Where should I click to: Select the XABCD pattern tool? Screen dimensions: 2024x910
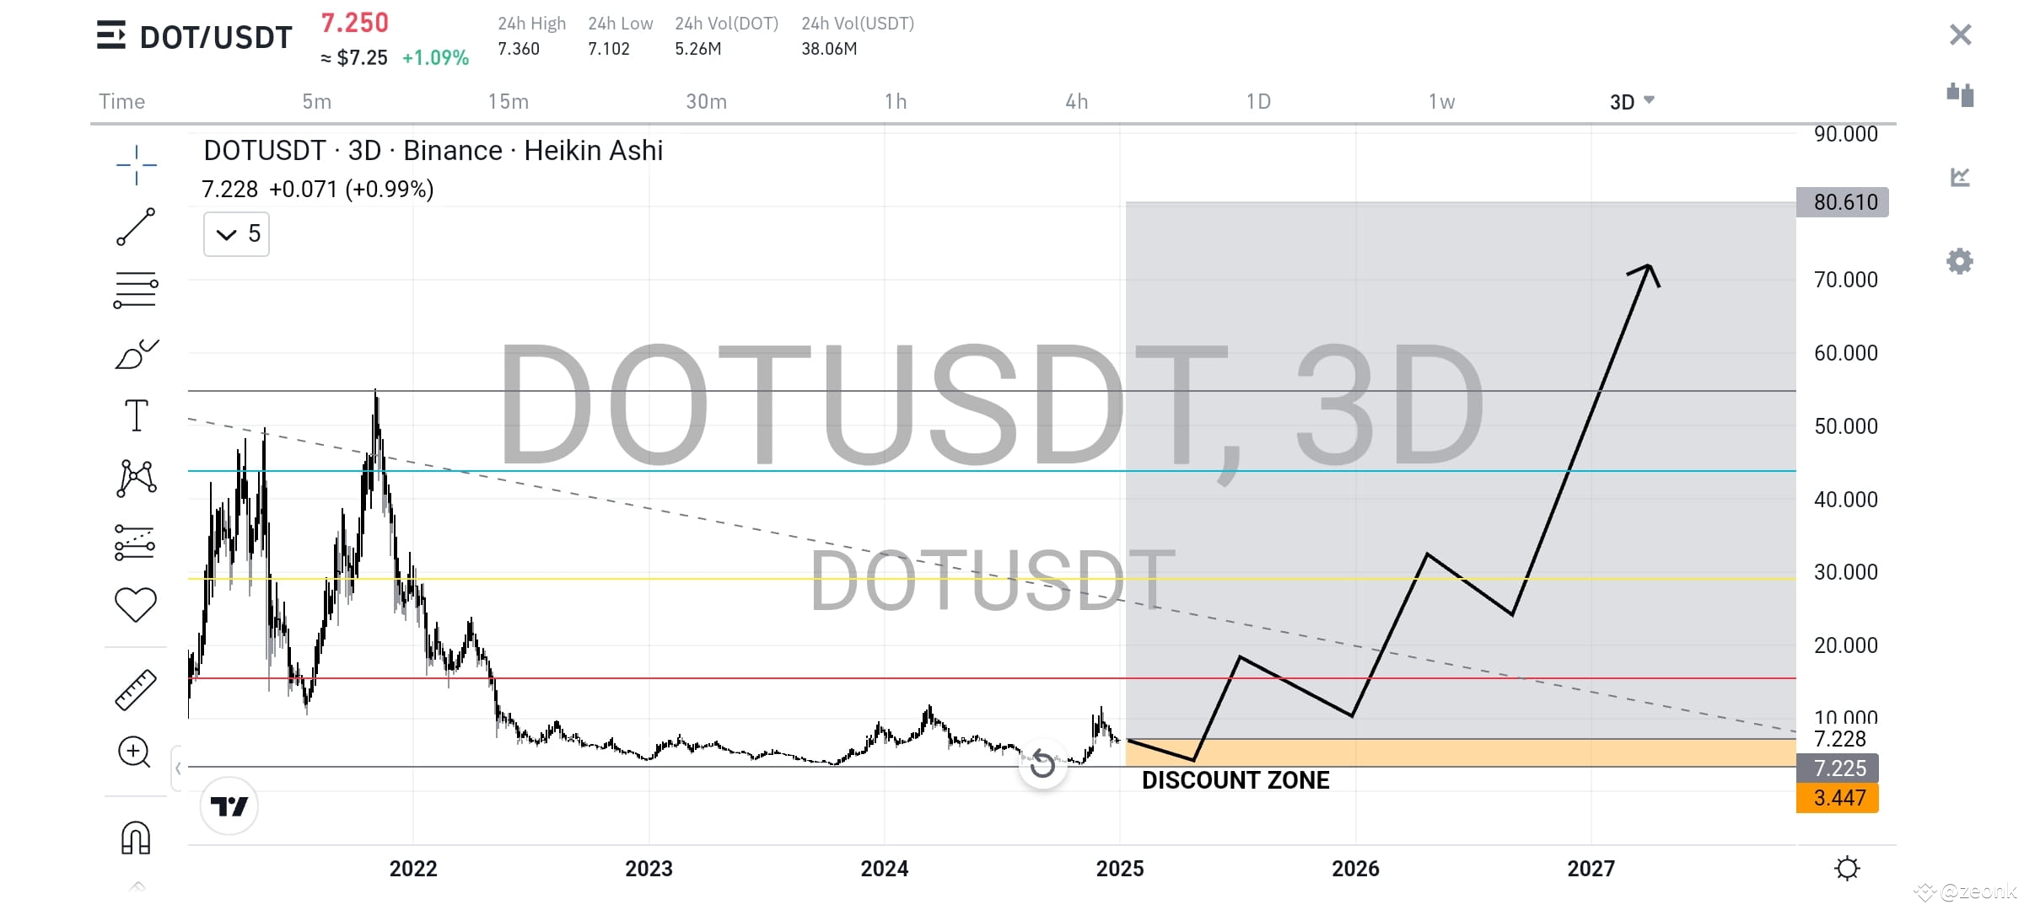135,477
